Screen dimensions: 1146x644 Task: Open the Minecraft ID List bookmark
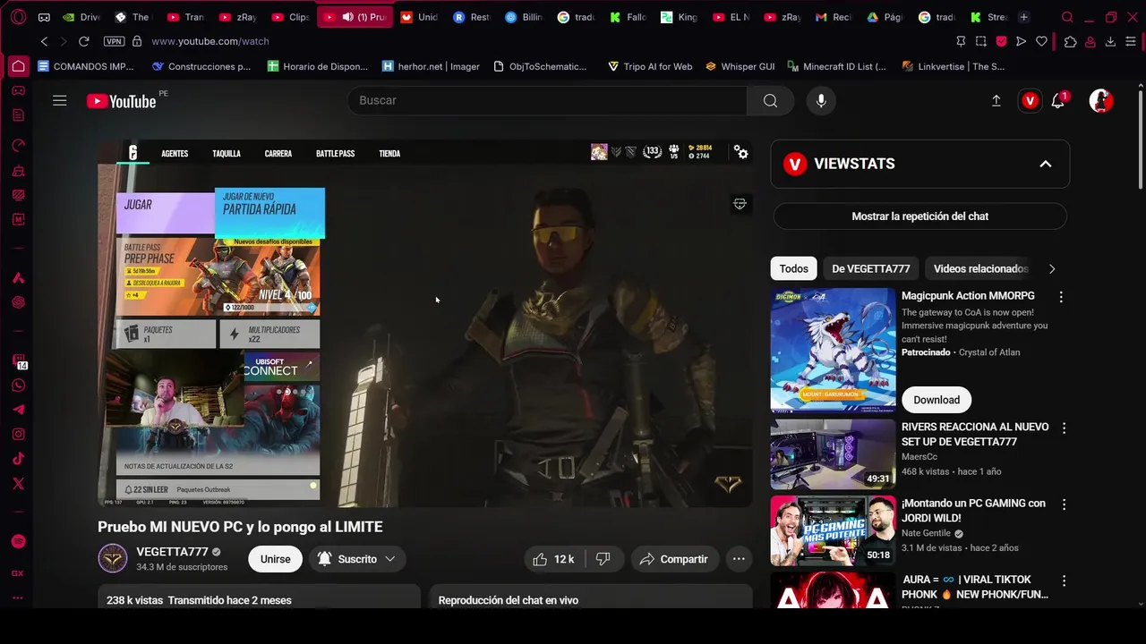(x=836, y=66)
